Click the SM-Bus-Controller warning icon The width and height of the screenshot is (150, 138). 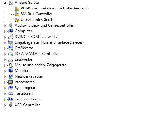pyautogui.click(x=17, y=14)
